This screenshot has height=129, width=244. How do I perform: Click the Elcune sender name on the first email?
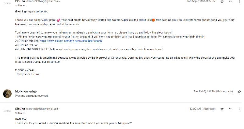pyautogui.click(x=20, y=2)
